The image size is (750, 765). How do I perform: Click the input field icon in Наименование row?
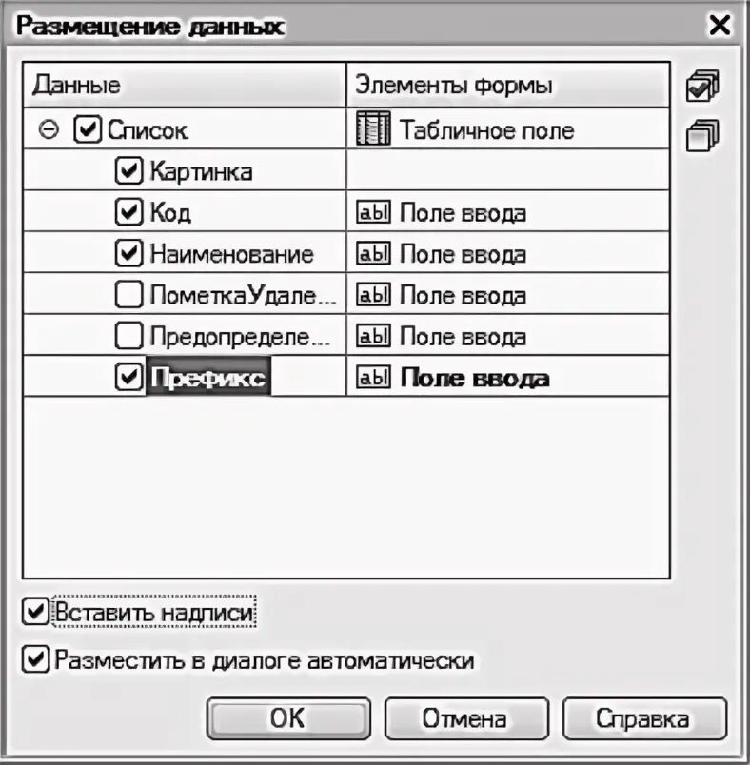pyautogui.click(x=373, y=254)
